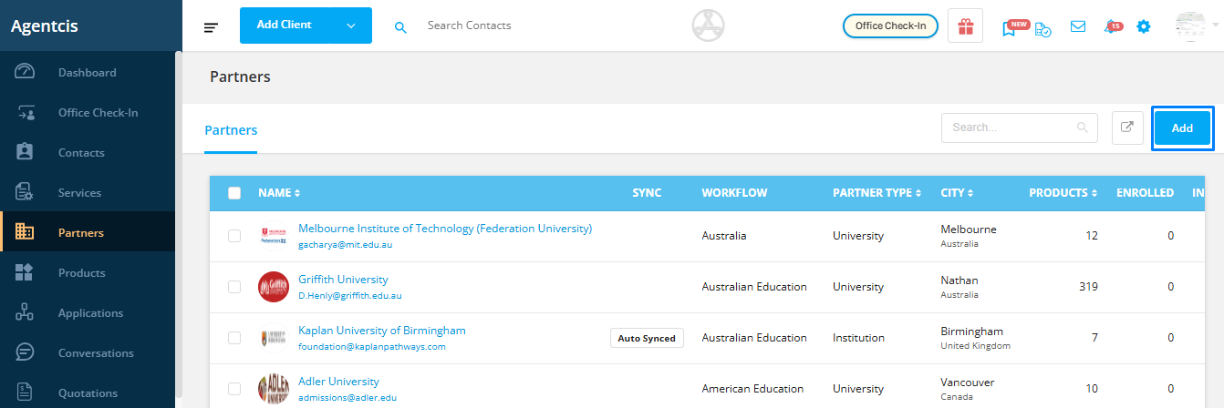Image resolution: width=1224 pixels, height=408 pixels.
Task: Click the 319 products value
Action: click(1088, 287)
